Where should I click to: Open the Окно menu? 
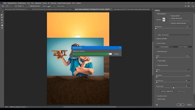73,3
